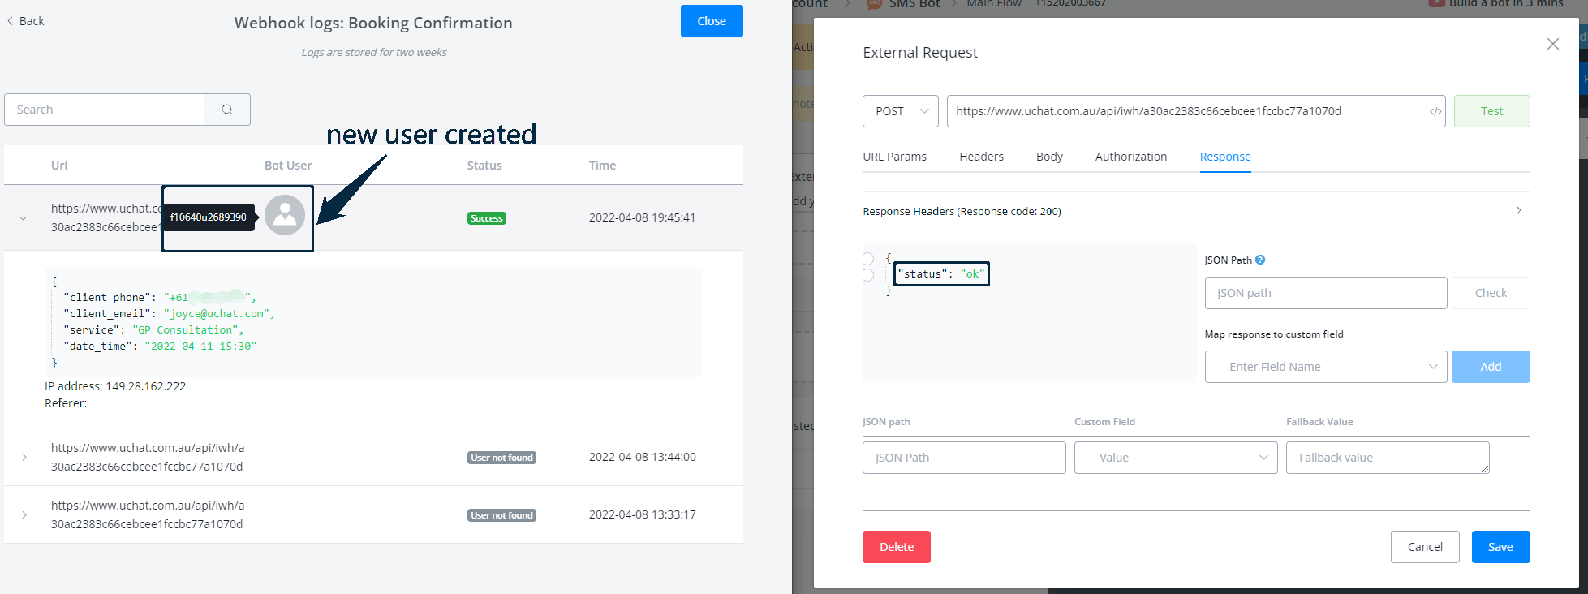Switch to the Headers tab
This screenshot has width=1588, height=594.
[x=981, y=157]
